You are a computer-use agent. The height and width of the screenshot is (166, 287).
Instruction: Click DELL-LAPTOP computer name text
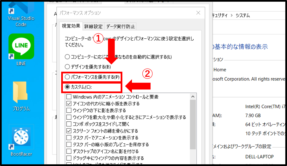click(x=260, y=157)
